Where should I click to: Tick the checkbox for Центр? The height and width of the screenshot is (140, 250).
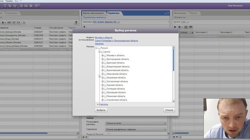click(x=102, y=52)
